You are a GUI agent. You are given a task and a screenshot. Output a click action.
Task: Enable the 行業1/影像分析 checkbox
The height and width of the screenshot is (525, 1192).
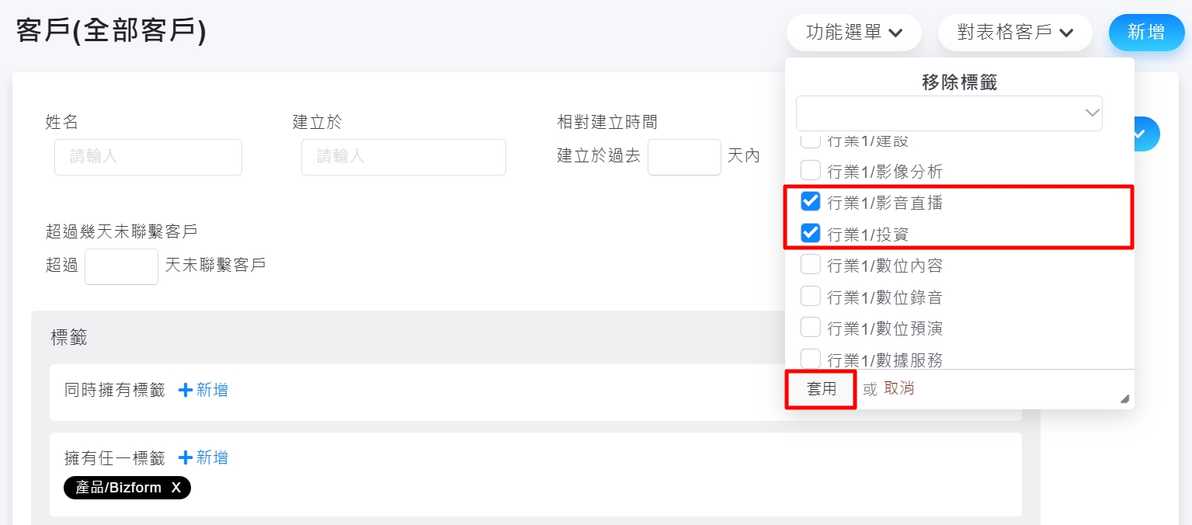[x=811, y=170]
